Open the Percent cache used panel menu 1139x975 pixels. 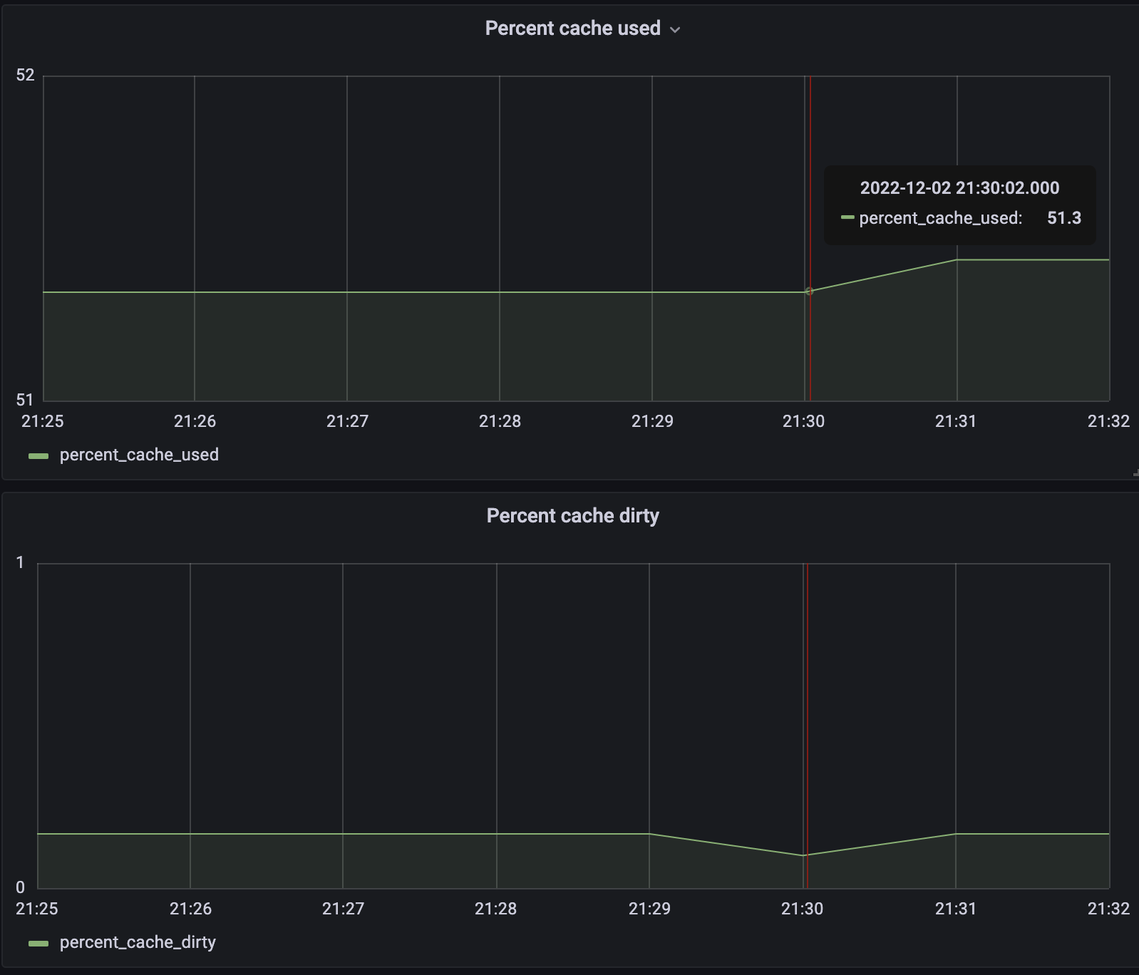pos(572,29)
